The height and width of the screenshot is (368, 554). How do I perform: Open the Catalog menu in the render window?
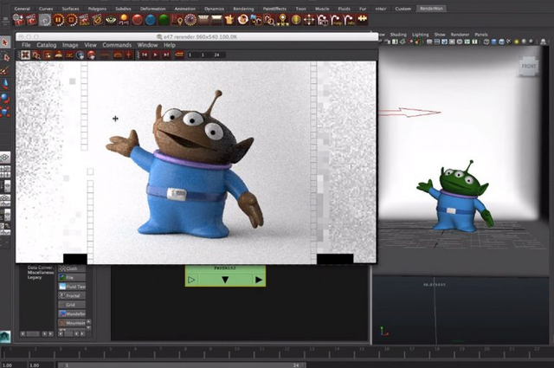pyautogui.click(x=46, y=45)
